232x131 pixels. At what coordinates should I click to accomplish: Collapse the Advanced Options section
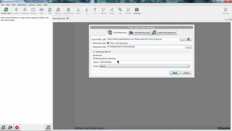click(94, 52)
